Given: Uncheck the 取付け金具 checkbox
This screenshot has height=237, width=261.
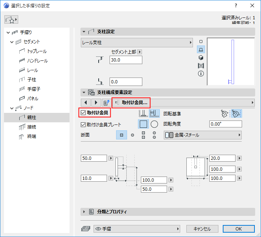Looking at the screenshot, I should 83,113.
